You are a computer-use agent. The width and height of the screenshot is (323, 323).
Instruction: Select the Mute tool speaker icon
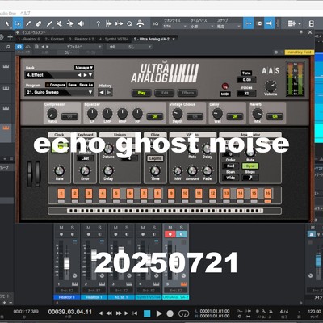point(59,23)
